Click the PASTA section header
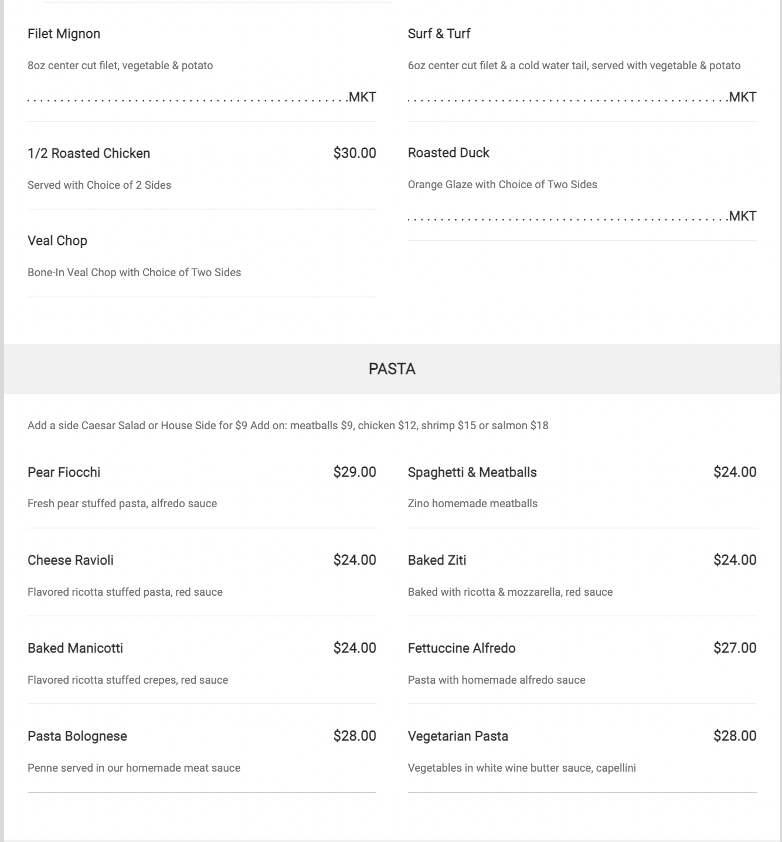The height and width of the screenshot is (842, 782). pyautogui.click(x=392, y=369)
